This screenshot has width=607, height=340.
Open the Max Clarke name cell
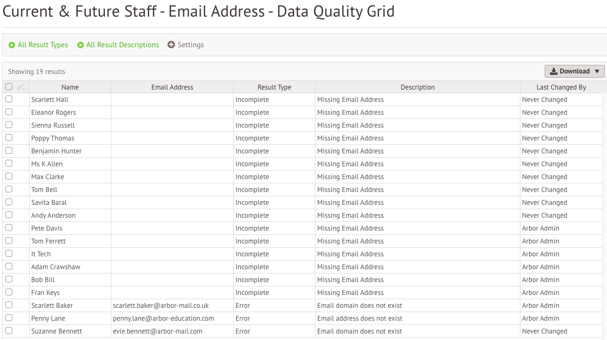[x=70, y=177]
